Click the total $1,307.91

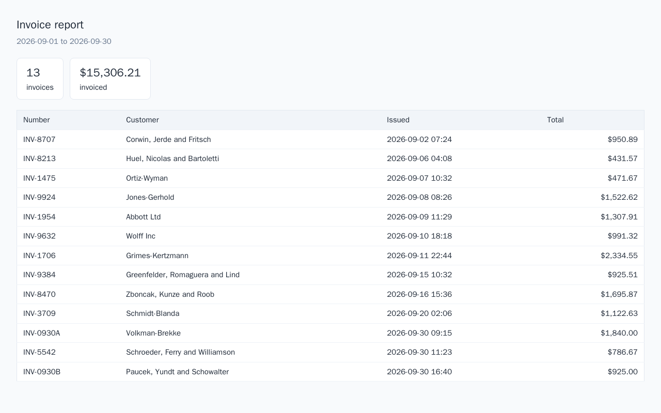pos(619,217)
